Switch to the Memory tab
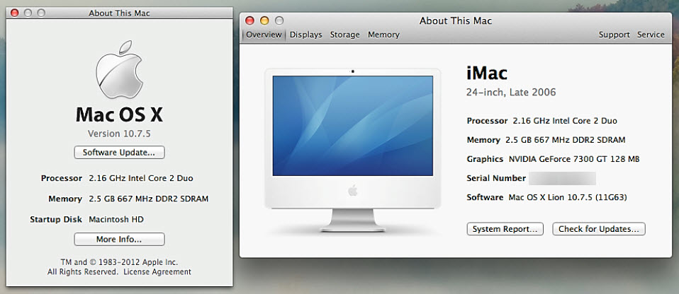Viewport: 679px width, 294px height. pyautogui.click(x=383, y=35)
